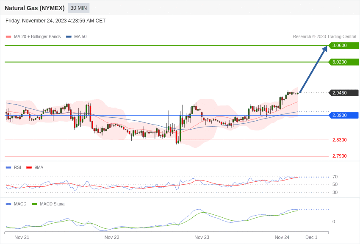Click the Nov 22 date marker
This screenshot has width=360, height=244.
click(112, 237)
